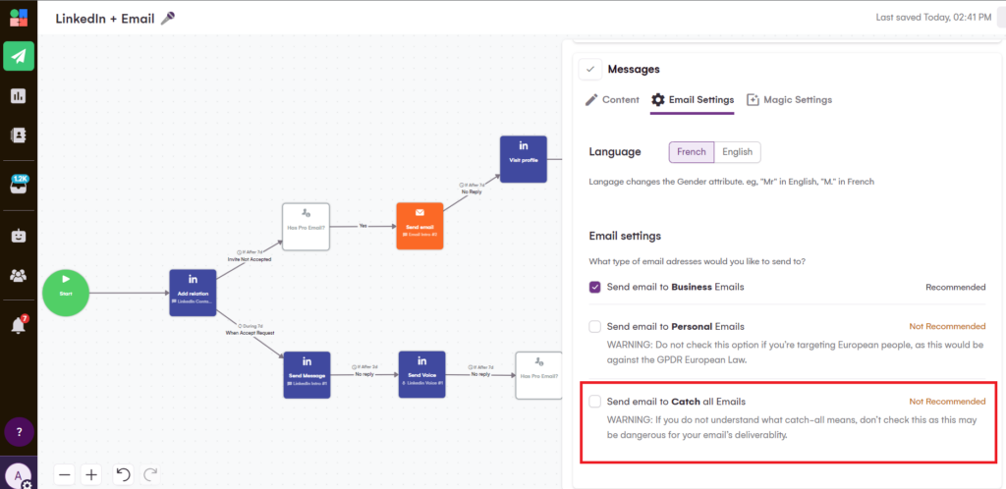Open the team members icon
Screen dimensions: 1006x489
[x=19, y=275]
